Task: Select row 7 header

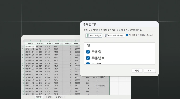Action: coord(23,60)
